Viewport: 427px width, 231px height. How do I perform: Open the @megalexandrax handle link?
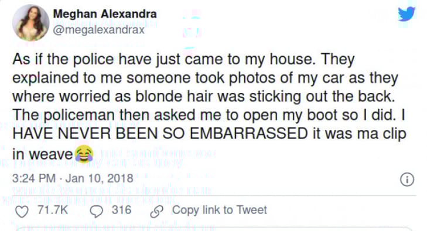click(x=98, y=30)
